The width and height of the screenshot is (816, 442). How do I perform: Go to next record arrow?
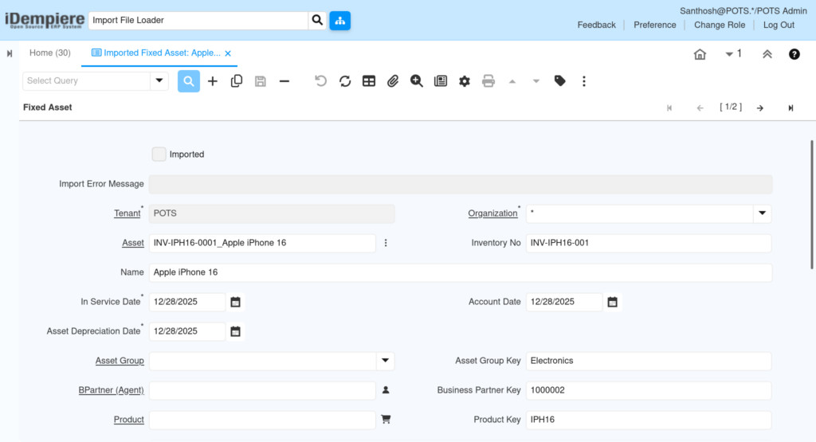click(x=760, y=108)
